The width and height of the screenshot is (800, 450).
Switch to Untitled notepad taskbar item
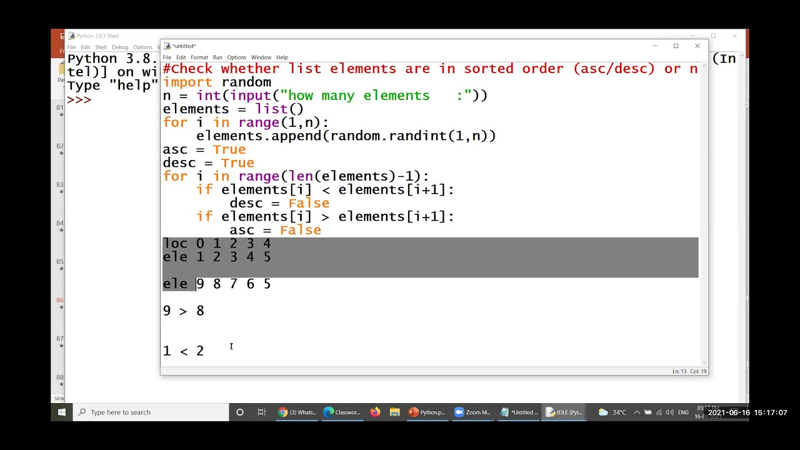(x=518, y=412)
